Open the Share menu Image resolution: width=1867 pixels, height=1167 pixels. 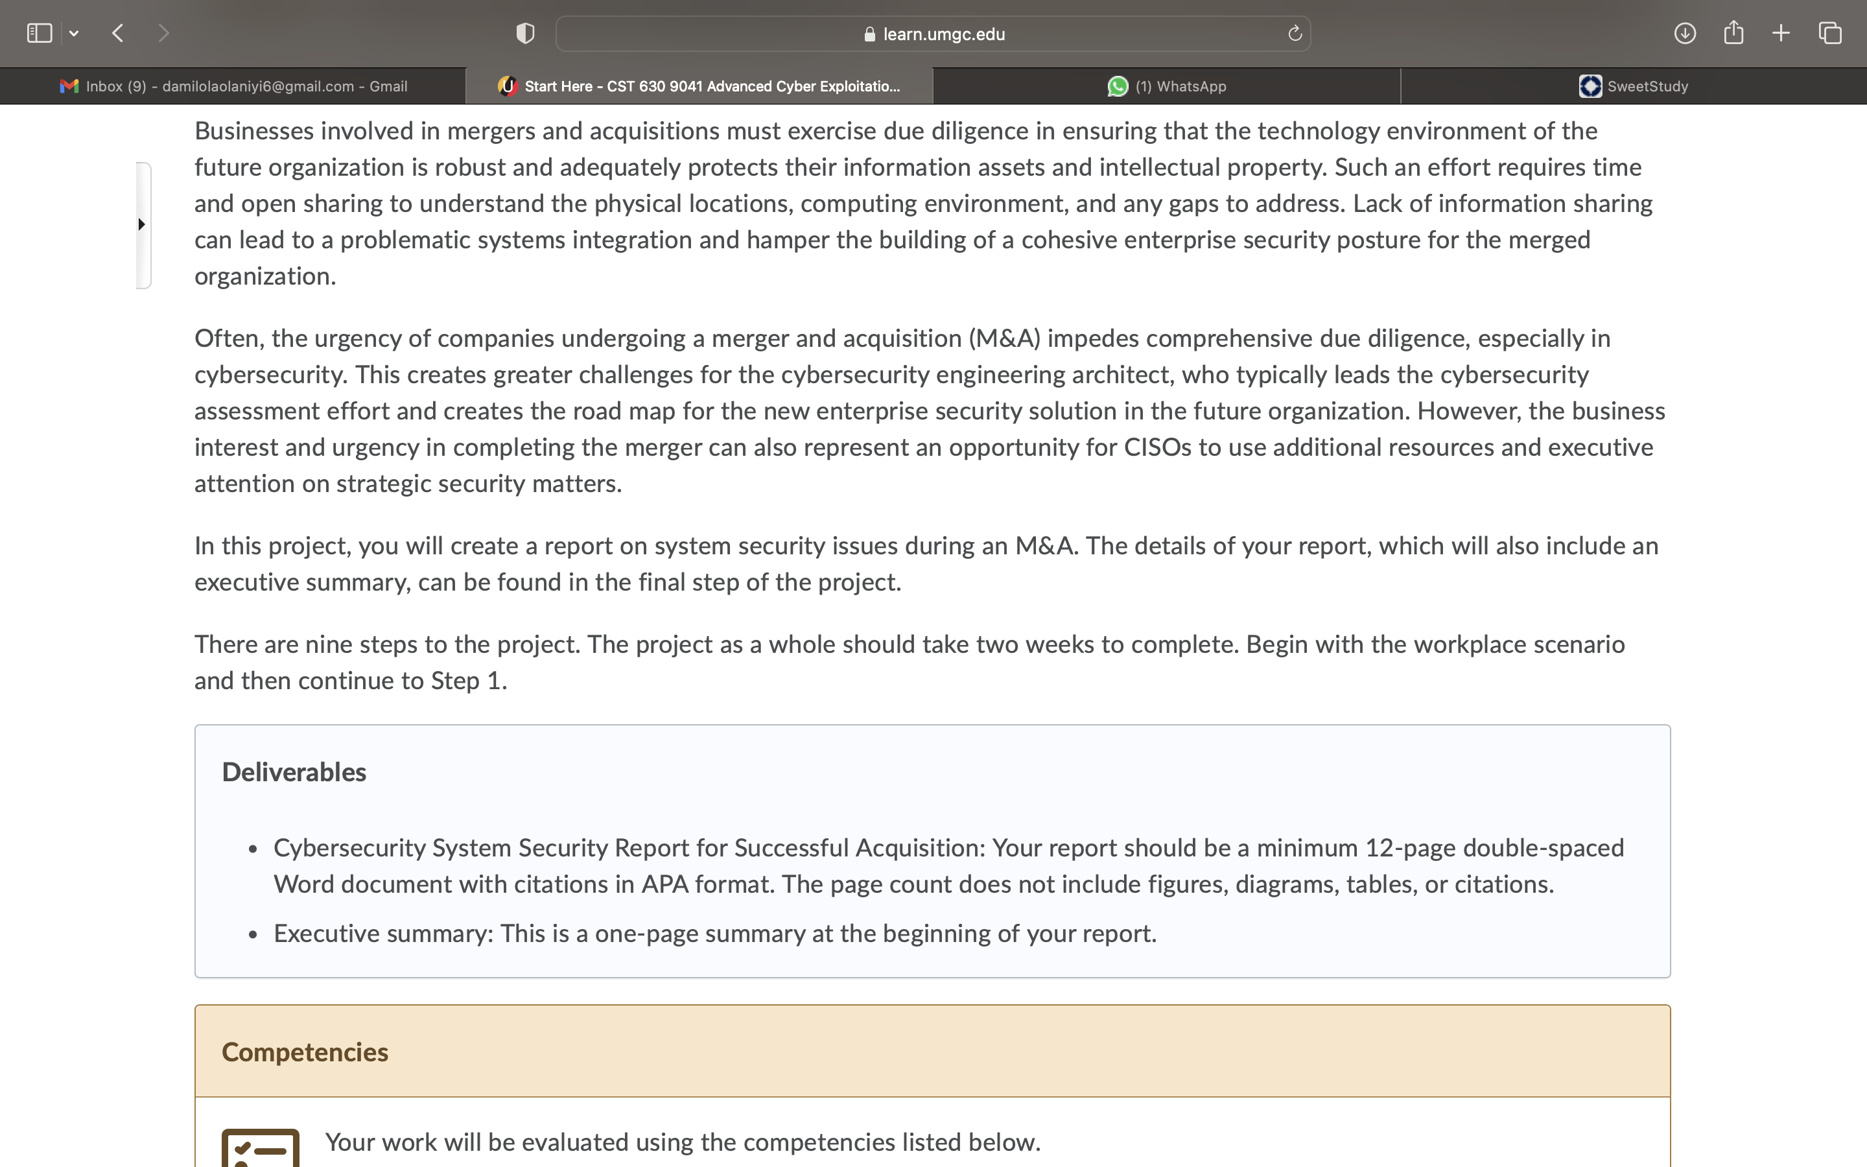[1733, 32]
